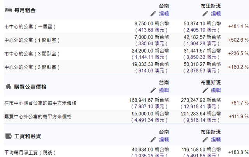The height and width of the screenshot is (157, 249).
Task: Click 布里斯班 column header in 每月租金 section
Action: [x=211, y=6]
